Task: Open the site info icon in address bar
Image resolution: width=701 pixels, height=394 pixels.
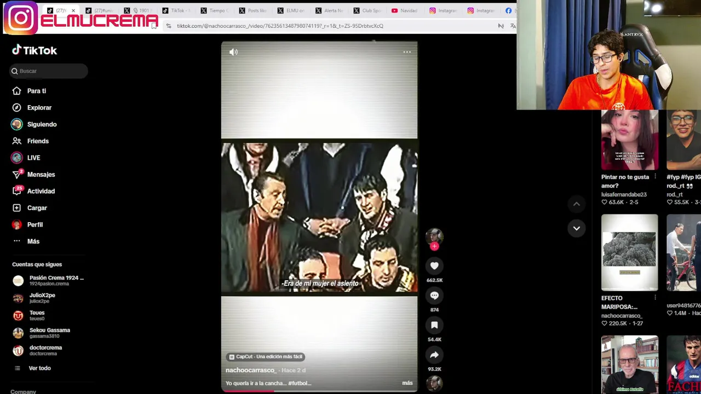Action: pyautogui.click(x=168, y=26)
